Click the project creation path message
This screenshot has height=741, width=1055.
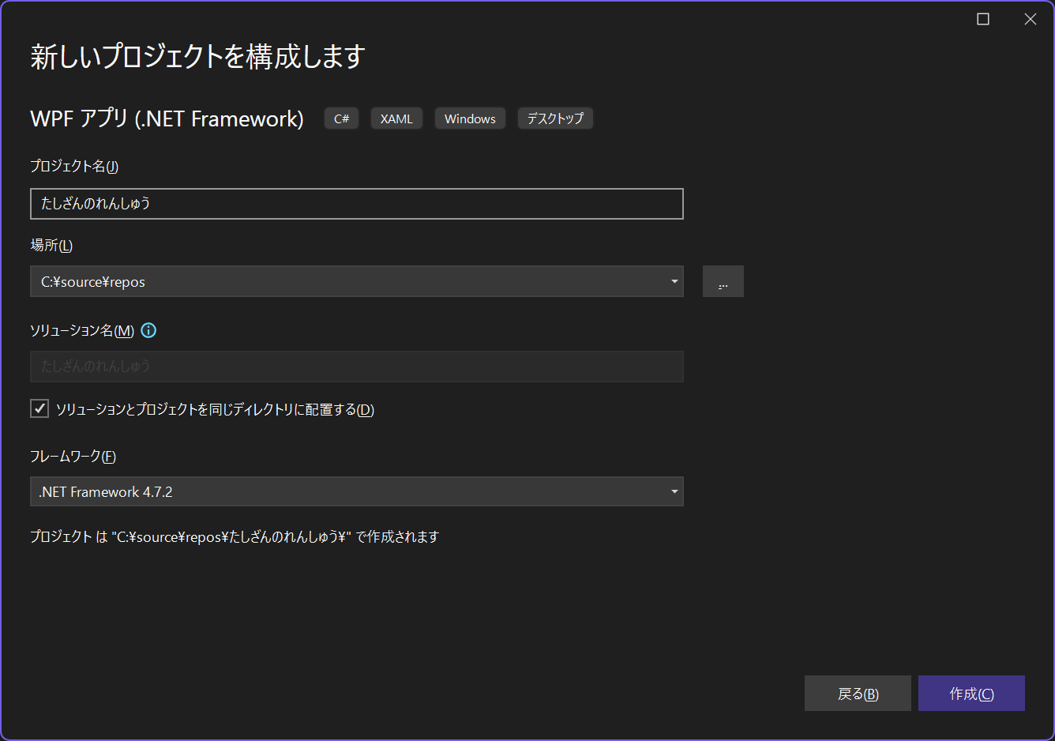click(x=235, y=537)
